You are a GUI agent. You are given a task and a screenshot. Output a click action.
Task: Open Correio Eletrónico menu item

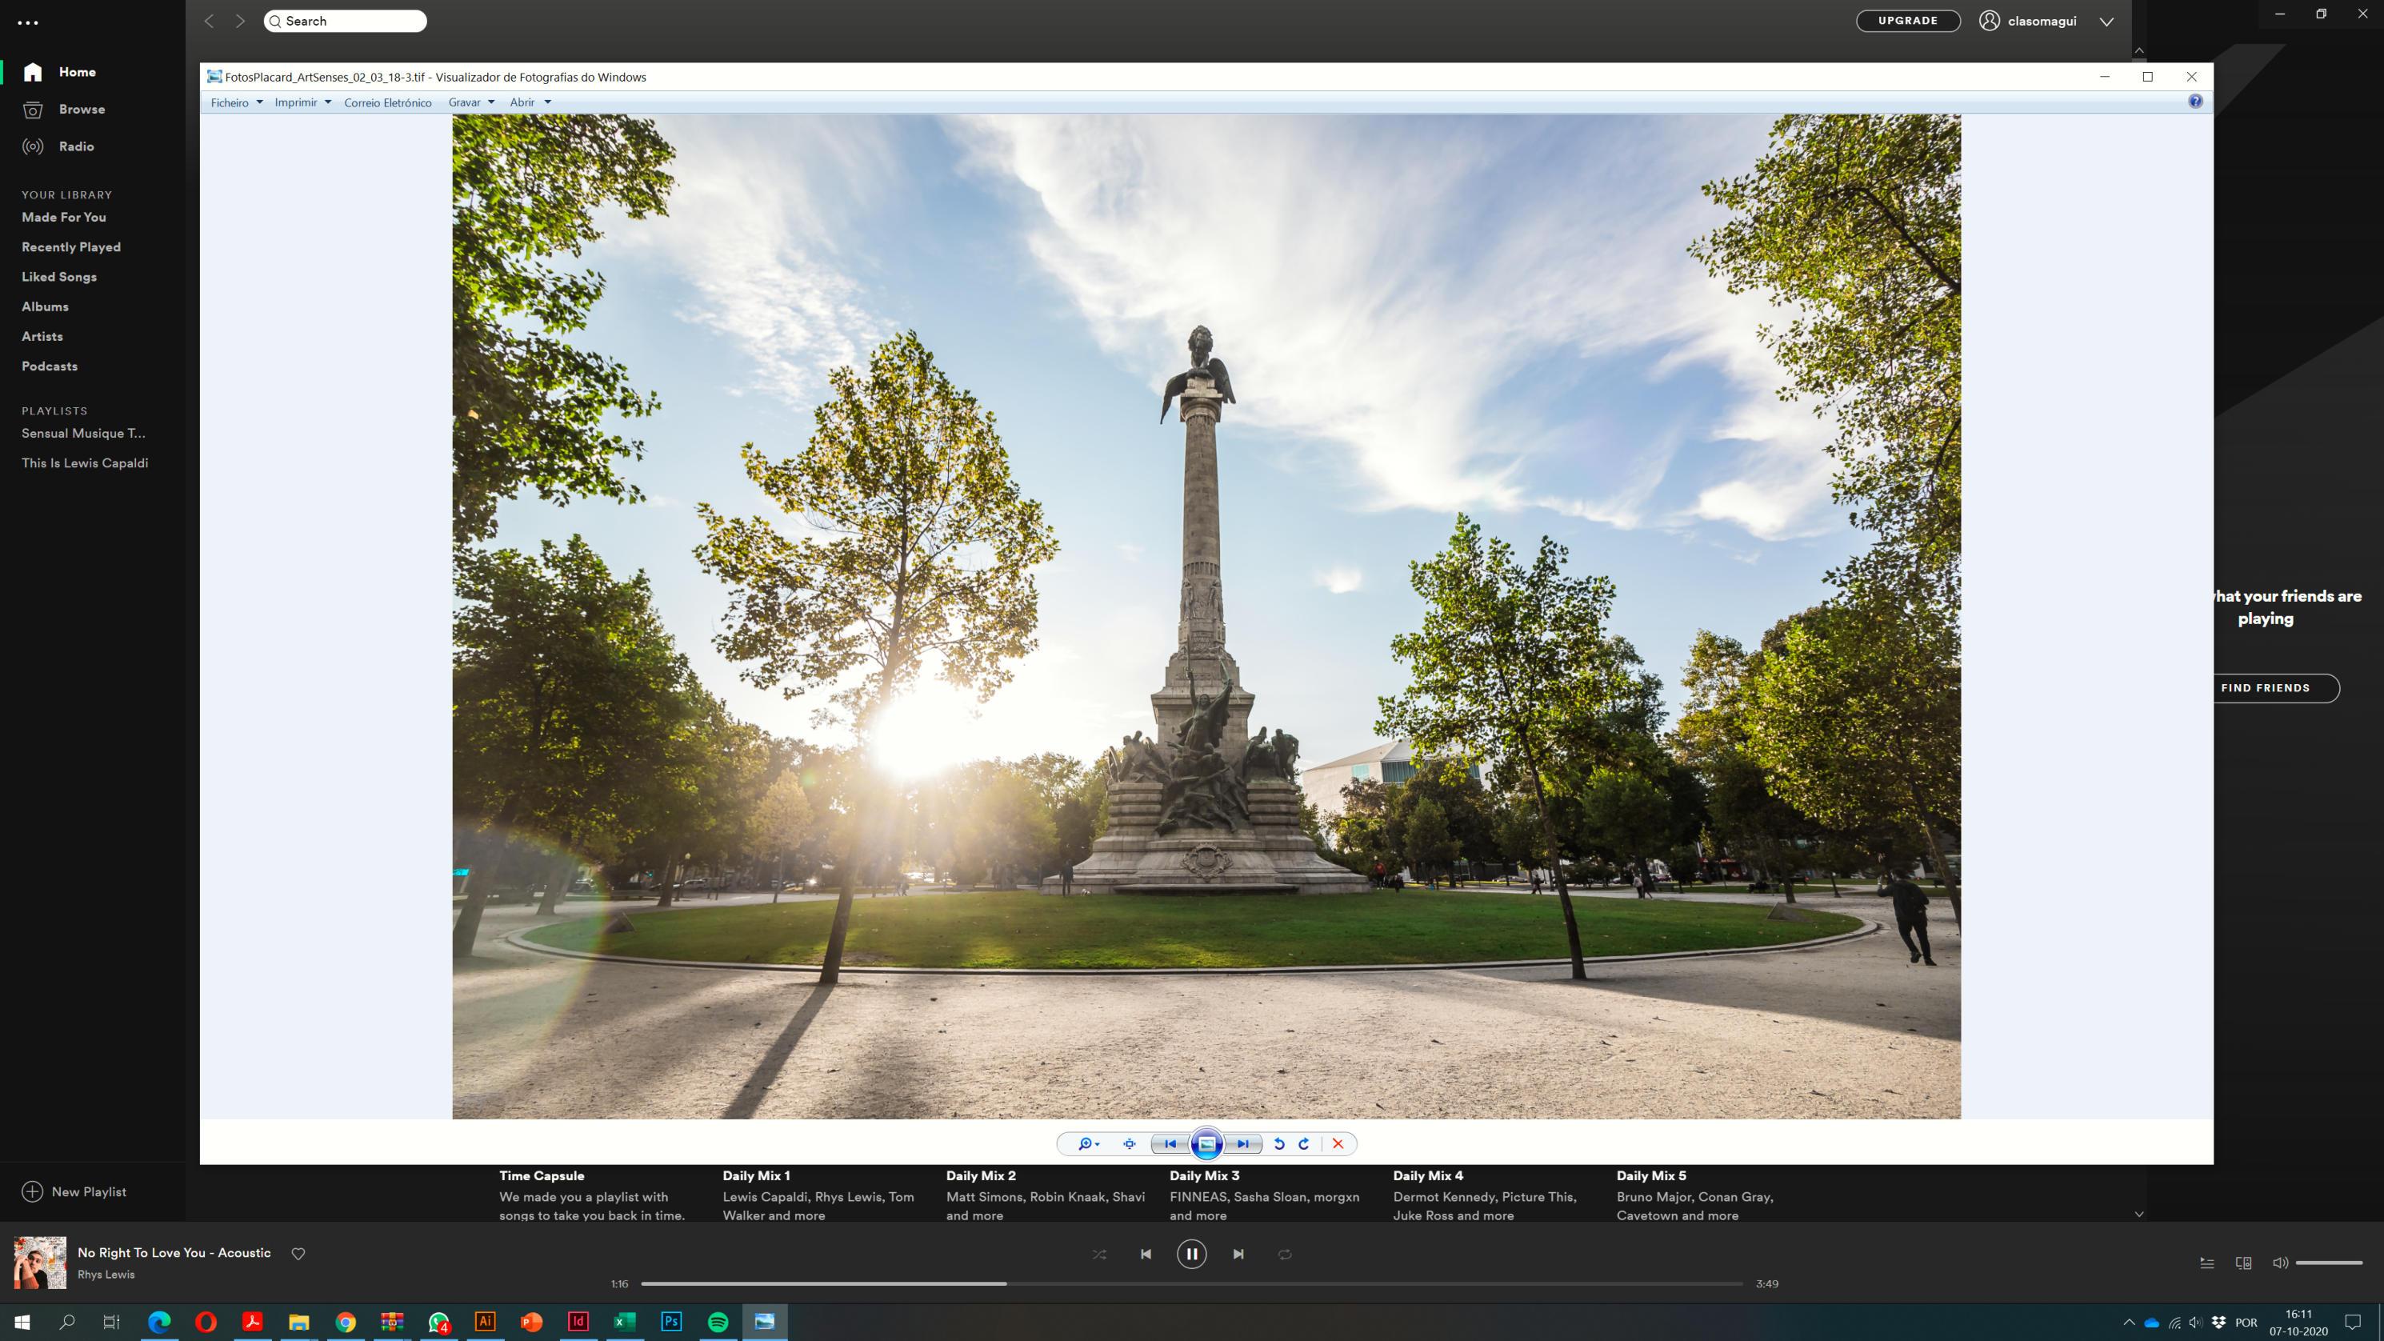point(388,102)
